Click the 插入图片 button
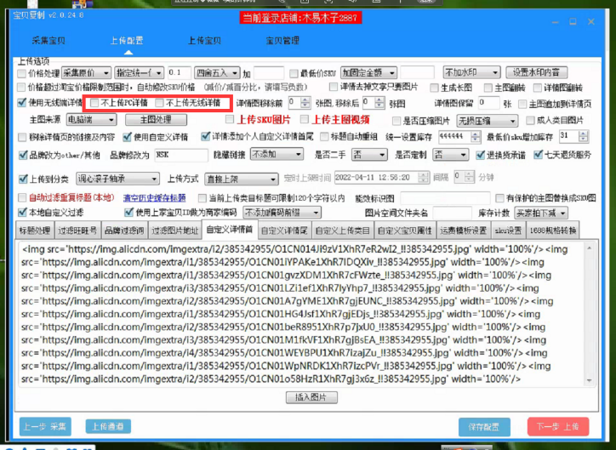Viewport: 616px width, 450px height. coord(311,397)
